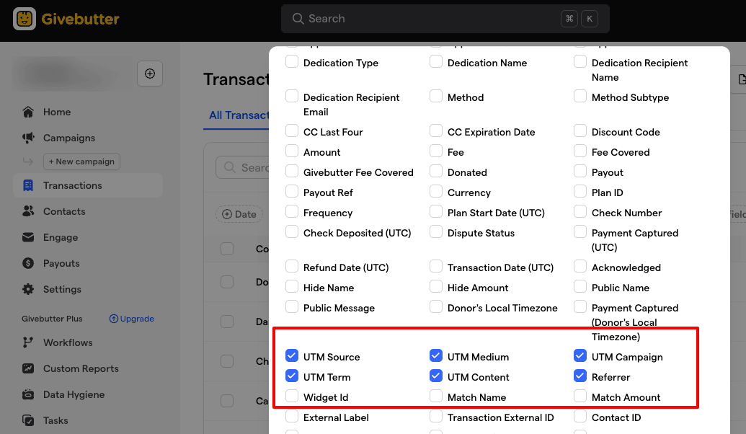Uncheck the UTM Medium checkbox
The width and height of the screenshot is (746, 434).
(x=436, y=355)
